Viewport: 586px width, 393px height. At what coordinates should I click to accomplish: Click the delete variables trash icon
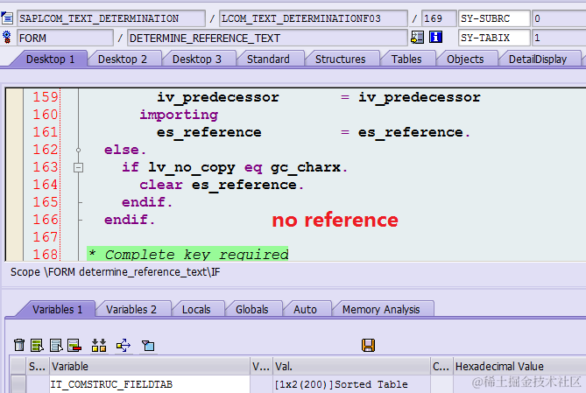coord(19,345)
